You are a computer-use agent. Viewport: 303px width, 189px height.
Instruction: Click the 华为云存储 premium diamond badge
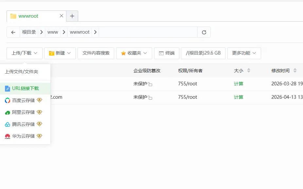pos(39,136)
